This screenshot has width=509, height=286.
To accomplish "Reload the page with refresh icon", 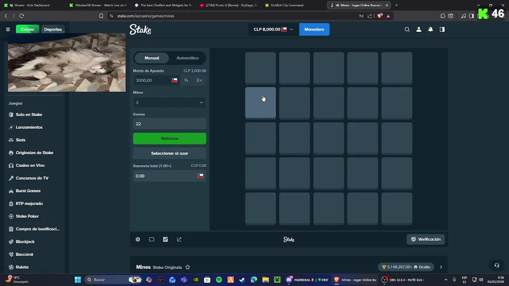I will pos(21,16).
